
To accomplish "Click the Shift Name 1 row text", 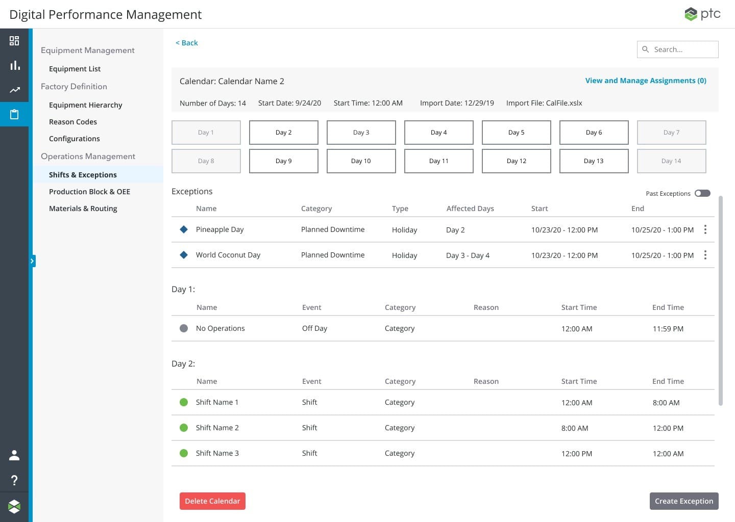I will [x=217, y=402].
